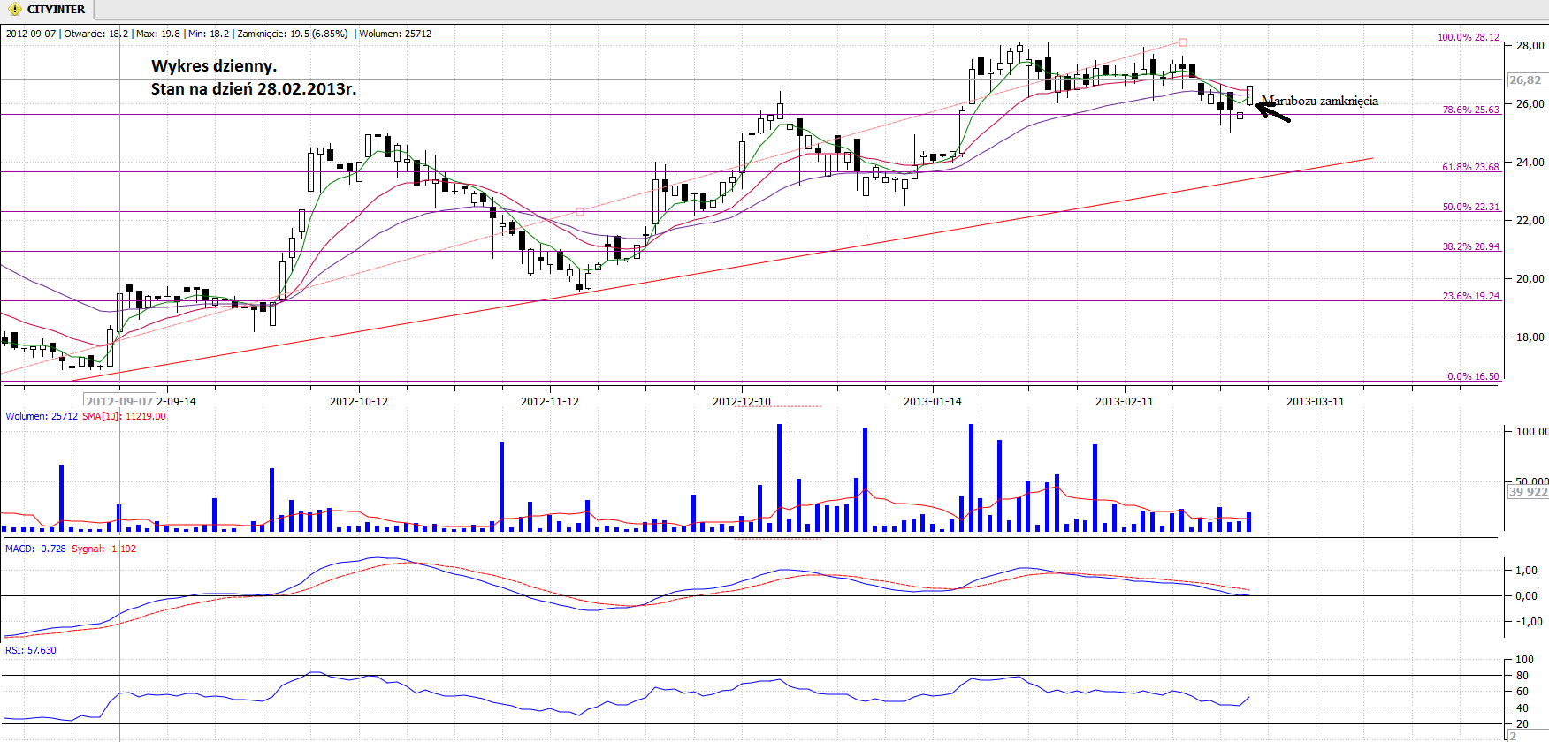The image size is (1549, 742).
Task: Click the 23.6% 19.24 Fibonacci label
Action: pos(1471,296)
